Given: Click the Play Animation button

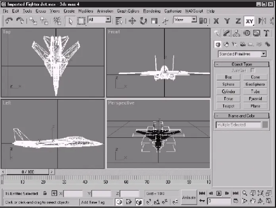Looking at the screenshot, I should click(219, 193).
